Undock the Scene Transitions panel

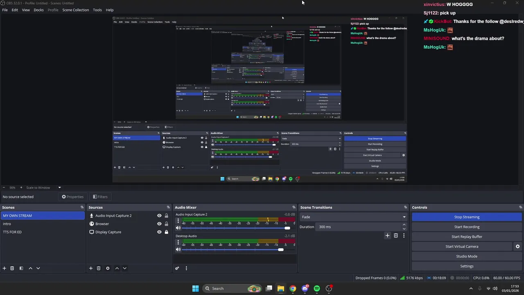tap(405, 207)
